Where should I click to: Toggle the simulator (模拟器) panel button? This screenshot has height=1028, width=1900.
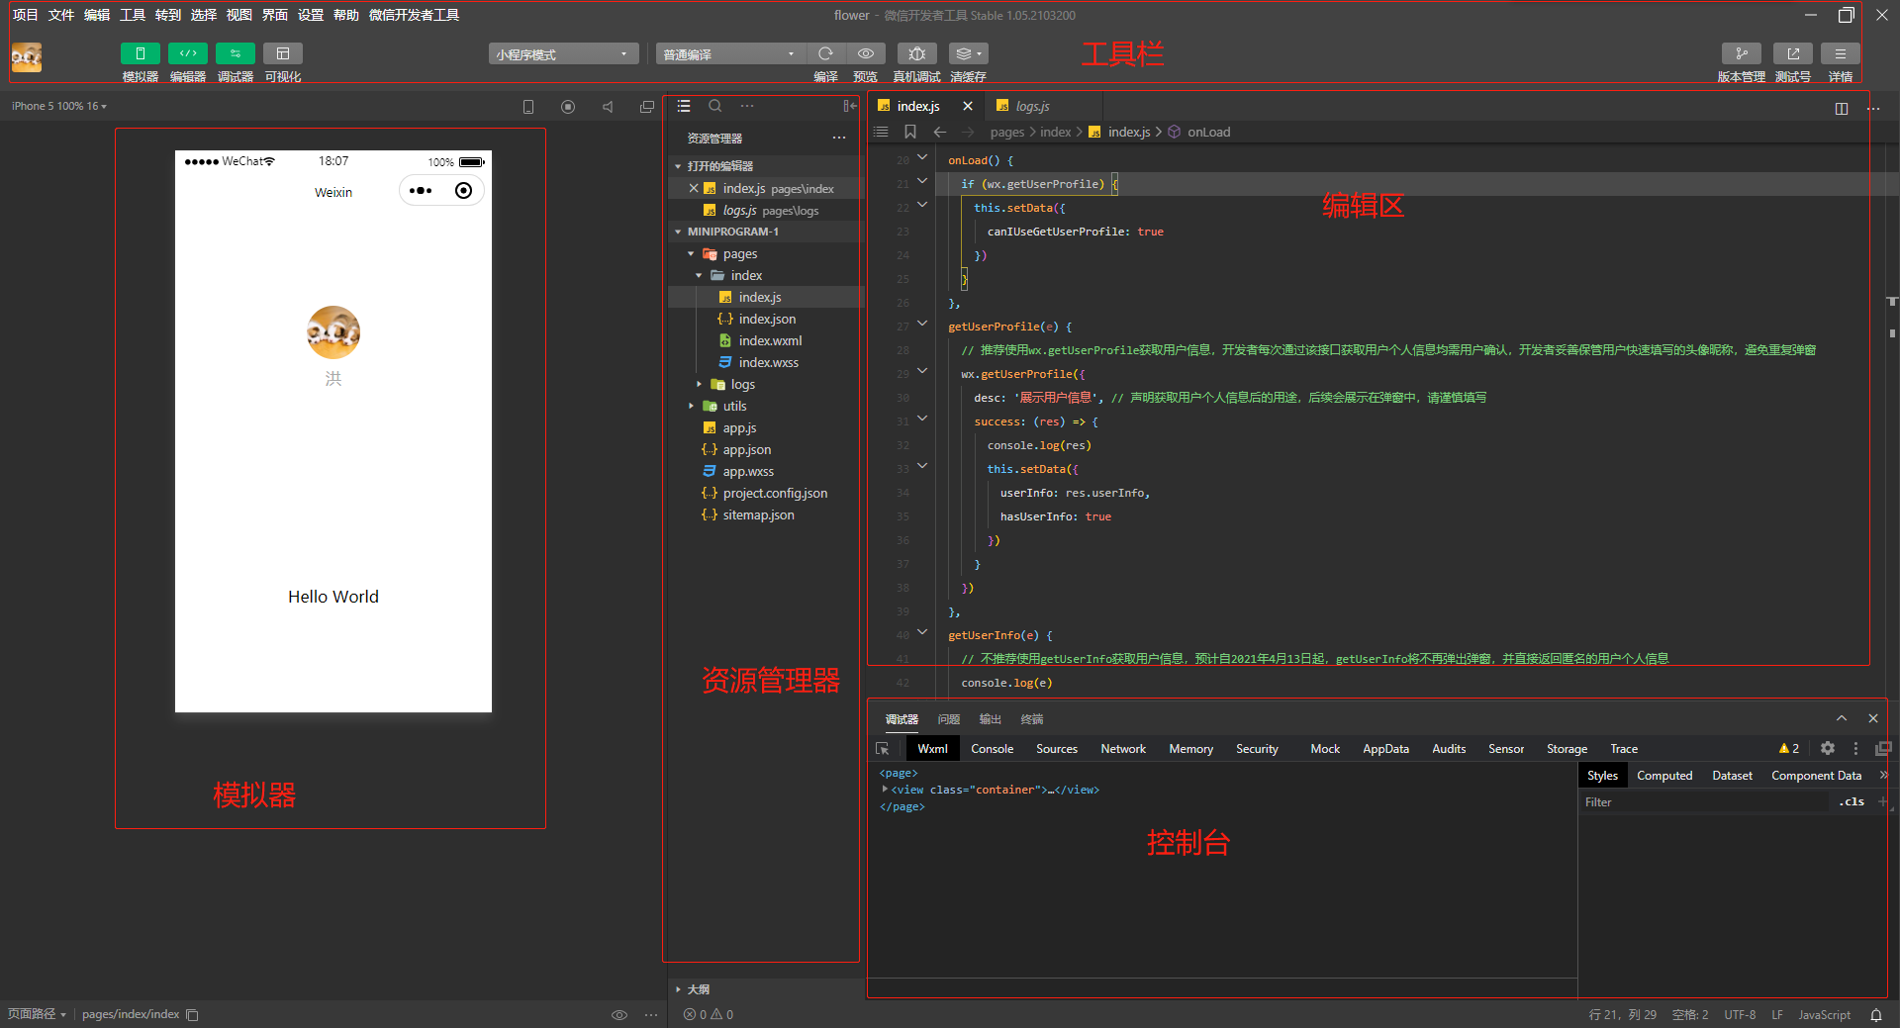[140, 53]
